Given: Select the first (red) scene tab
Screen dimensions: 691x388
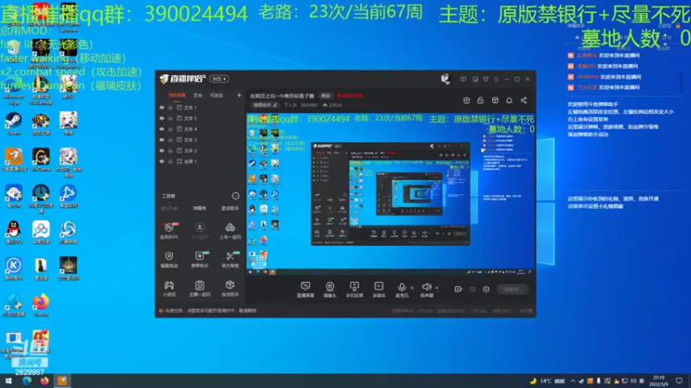Looking at the screenshot, I should 177,95.
